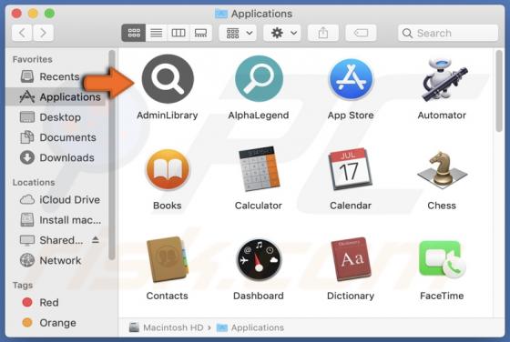510x342 pixels.
Task: Click the FaceTime name label
Action: 442,296
